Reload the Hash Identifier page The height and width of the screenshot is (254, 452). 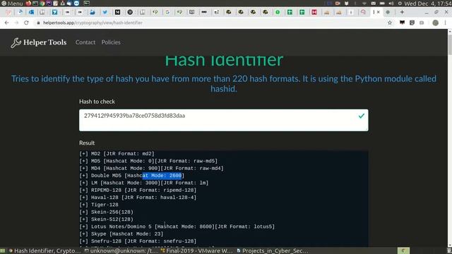click(x=26, y=23)
